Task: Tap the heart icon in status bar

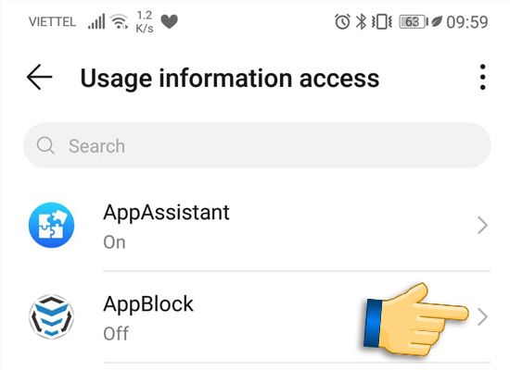Action: (170, 22)
